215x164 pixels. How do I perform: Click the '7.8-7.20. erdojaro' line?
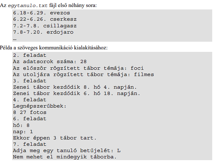[43, 32]
